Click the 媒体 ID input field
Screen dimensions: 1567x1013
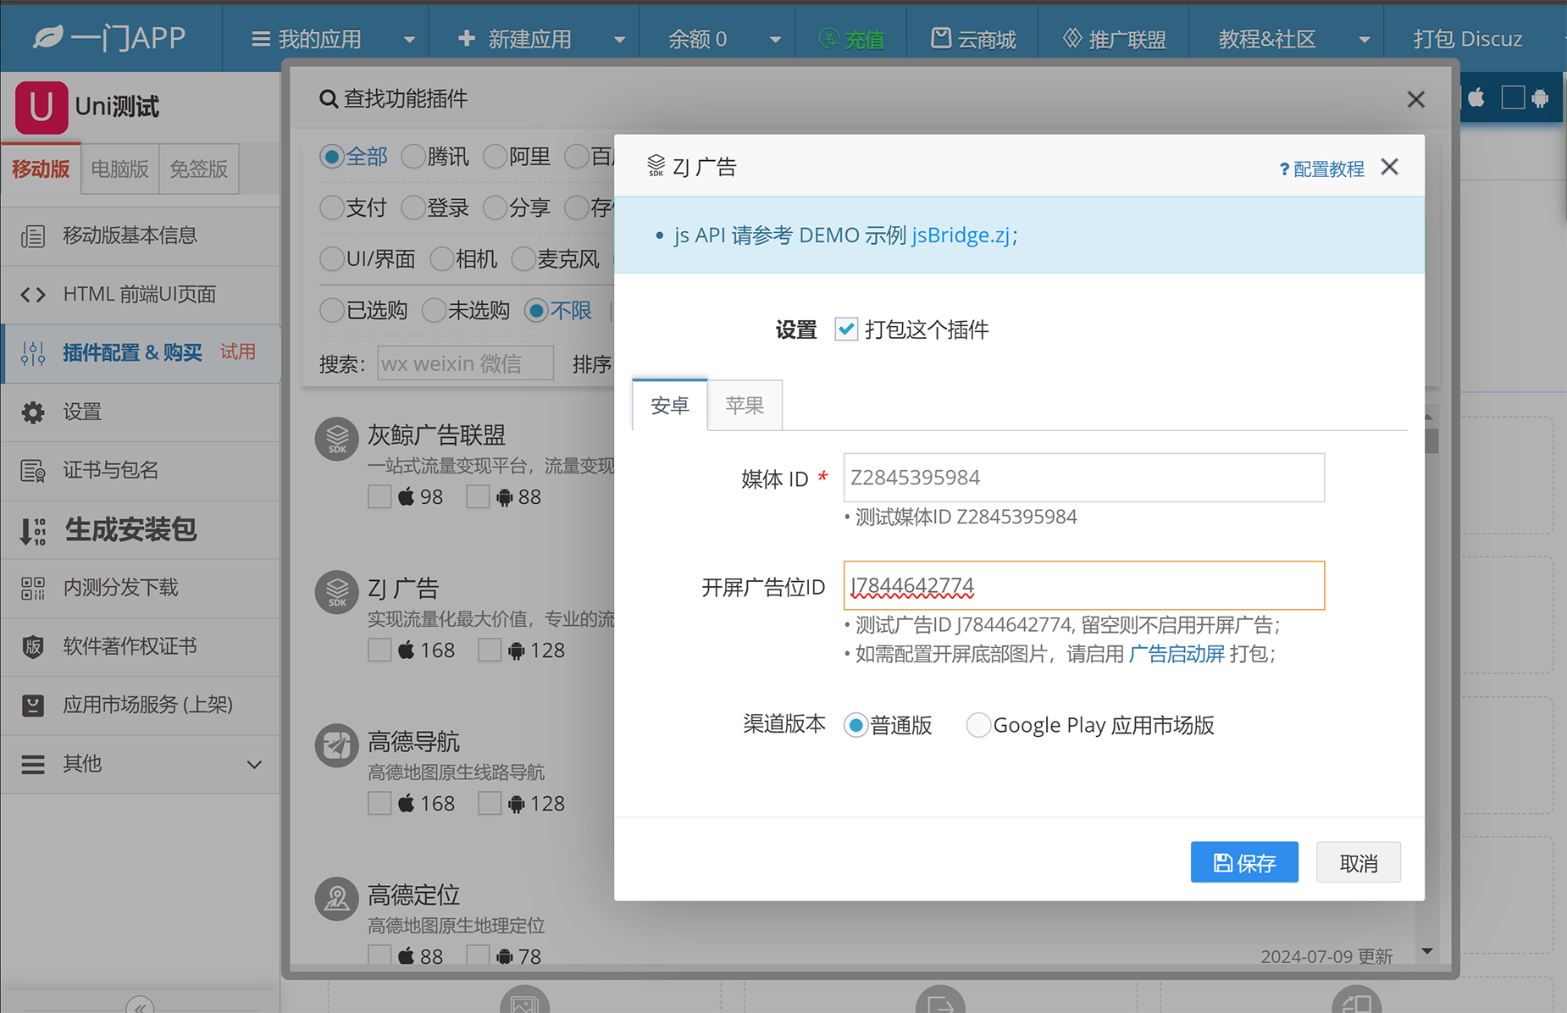pos(1084,478)
